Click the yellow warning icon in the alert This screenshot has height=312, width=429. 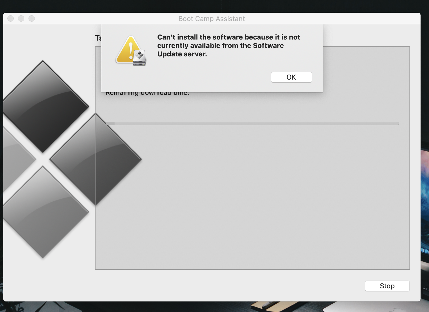click(131, 50)
